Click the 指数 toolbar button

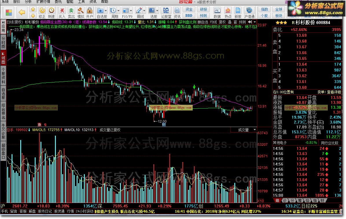[264, 9]
